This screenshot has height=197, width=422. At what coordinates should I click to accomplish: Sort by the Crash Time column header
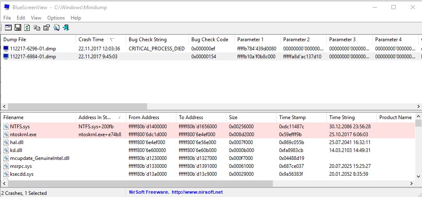click(101, 40)
